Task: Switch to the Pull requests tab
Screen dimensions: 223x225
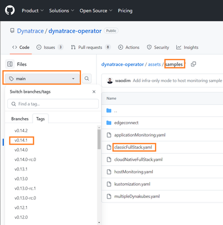Action: (91, 47)
